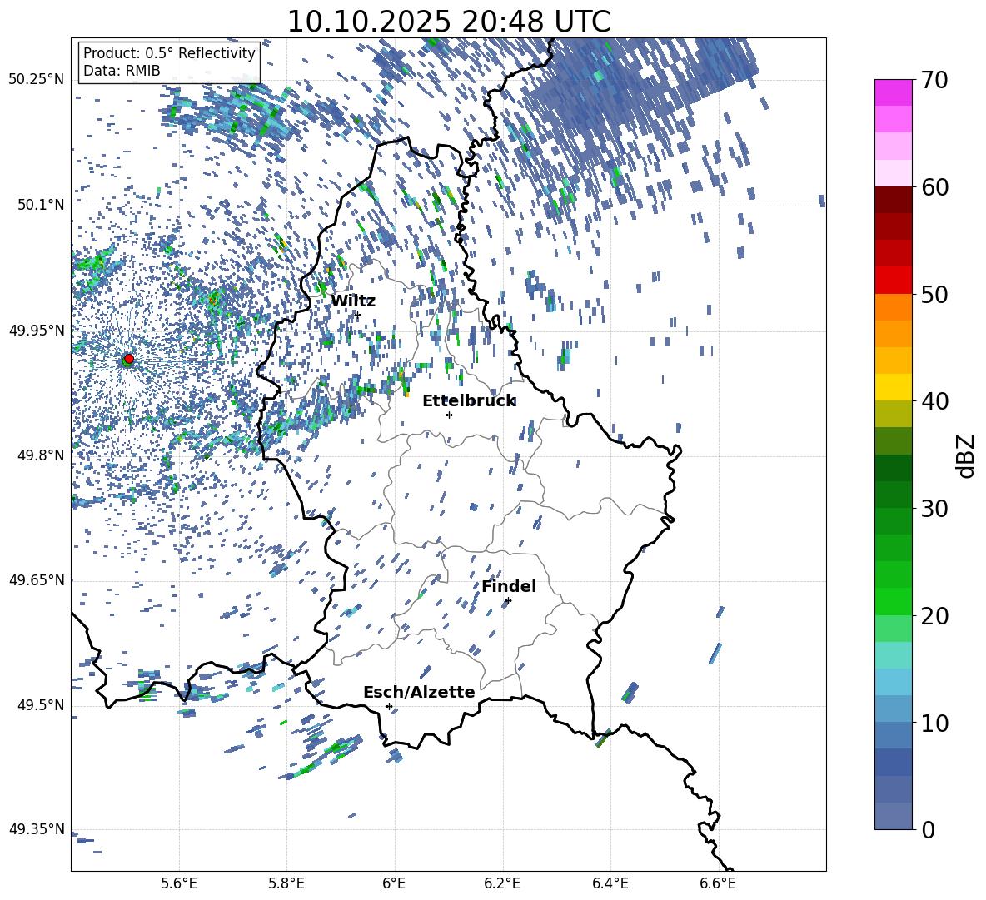Click the 50.25°N latitude tick label
This screenshot has height=900, width=986.
click(37, 80)
